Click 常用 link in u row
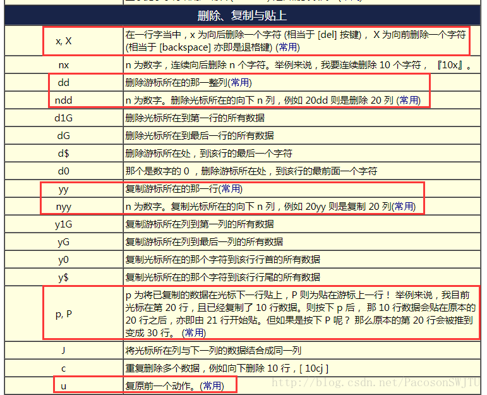The image size is (487, 395). (x=212, y=386)
